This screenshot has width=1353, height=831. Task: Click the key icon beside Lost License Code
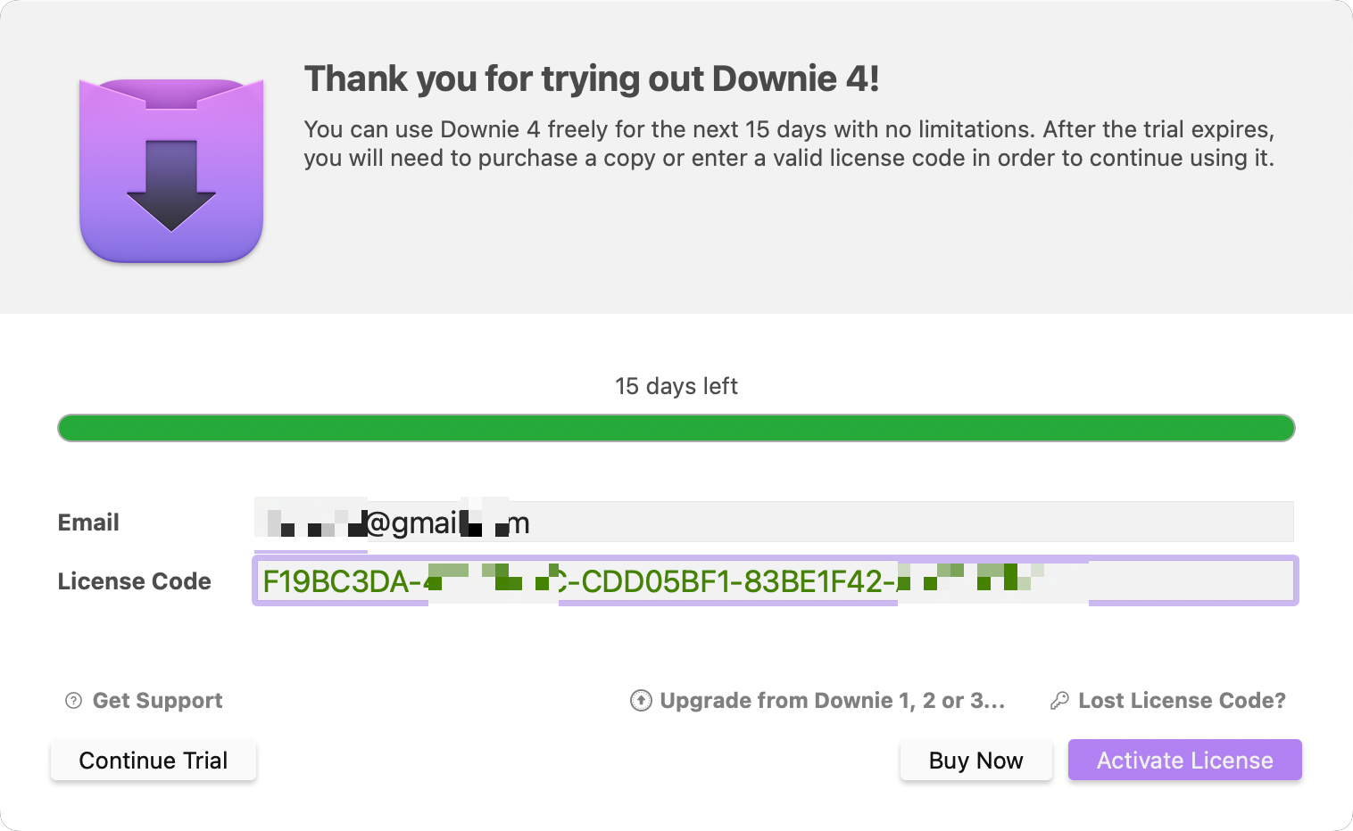tap(1059, 701)
